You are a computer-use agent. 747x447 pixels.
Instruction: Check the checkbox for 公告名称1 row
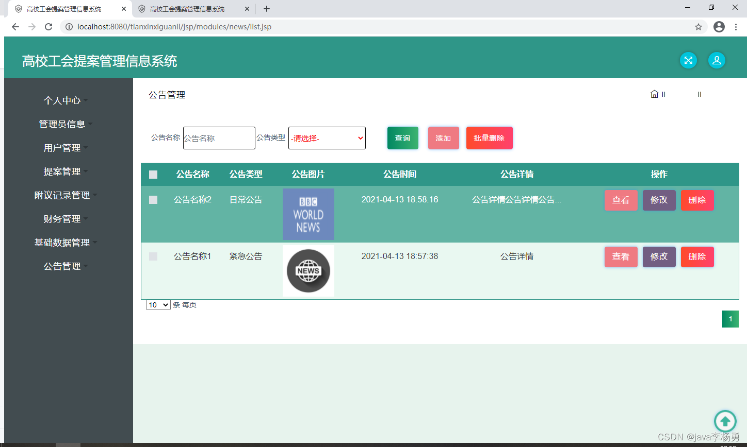click(153, 256)
